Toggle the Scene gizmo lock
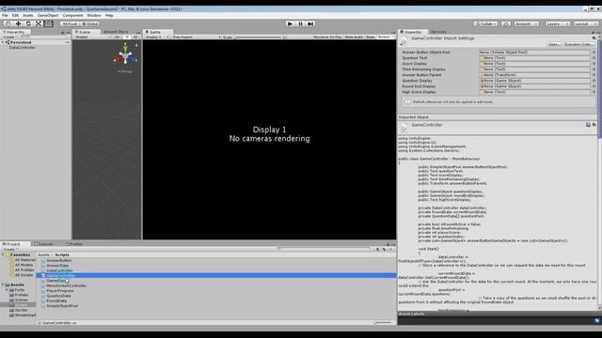This screenshot has width=602, height=338. tap(136, 46)
